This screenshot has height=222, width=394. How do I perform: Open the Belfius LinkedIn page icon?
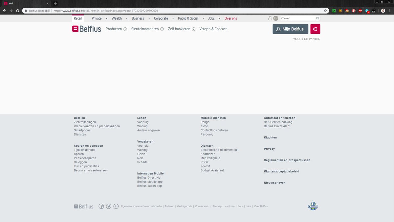116,206
